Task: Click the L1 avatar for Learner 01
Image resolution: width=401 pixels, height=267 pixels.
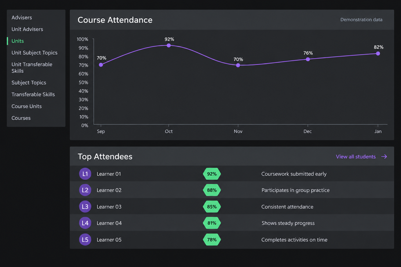Action: pyautogui.click(x=85, y=174)
